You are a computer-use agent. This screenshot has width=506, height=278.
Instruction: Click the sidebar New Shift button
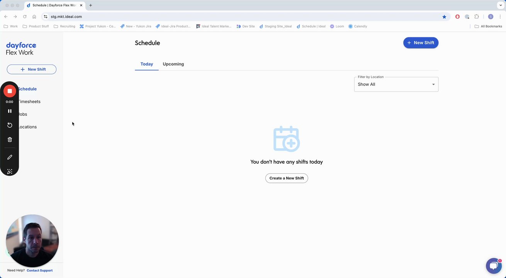(x=32, y=69)
